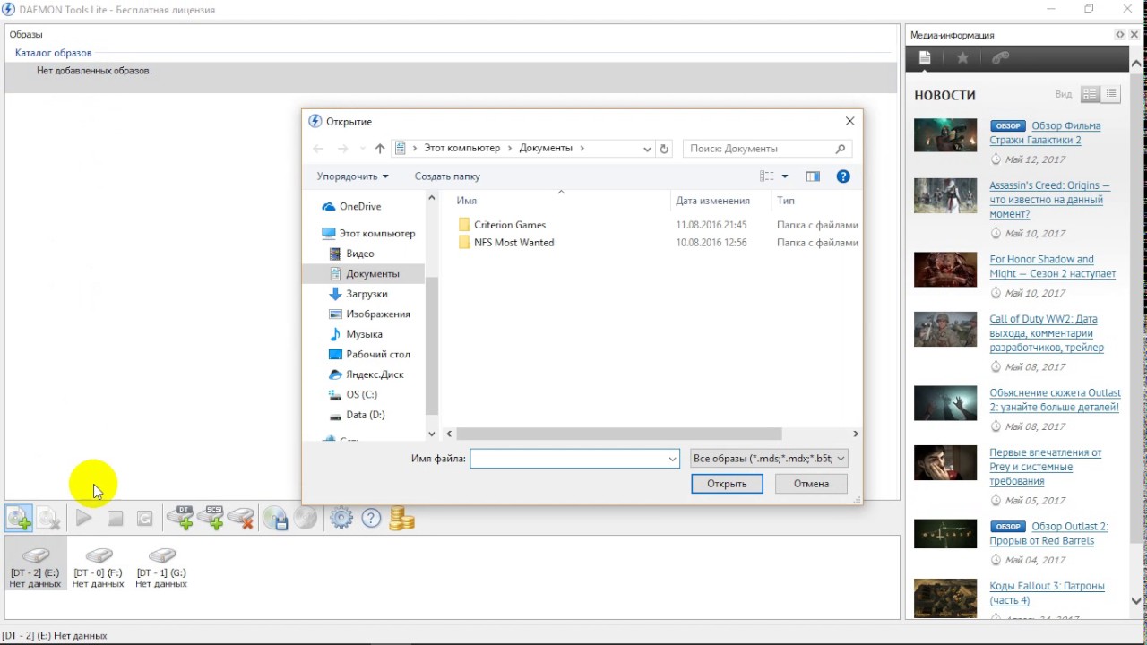Click the Unmount stop icon
The image size is (1147, 645).
[115, 518]
